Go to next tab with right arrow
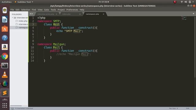The height and width of the screenshot is (110, 196). pyautogui.click(x=32, y=14)
